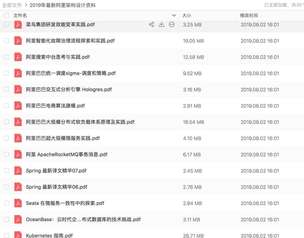Click PDF icon of 阿里巴巴电商算法建模.pdf
Viewport: 304px width, 238px height.
click(18, 106)
